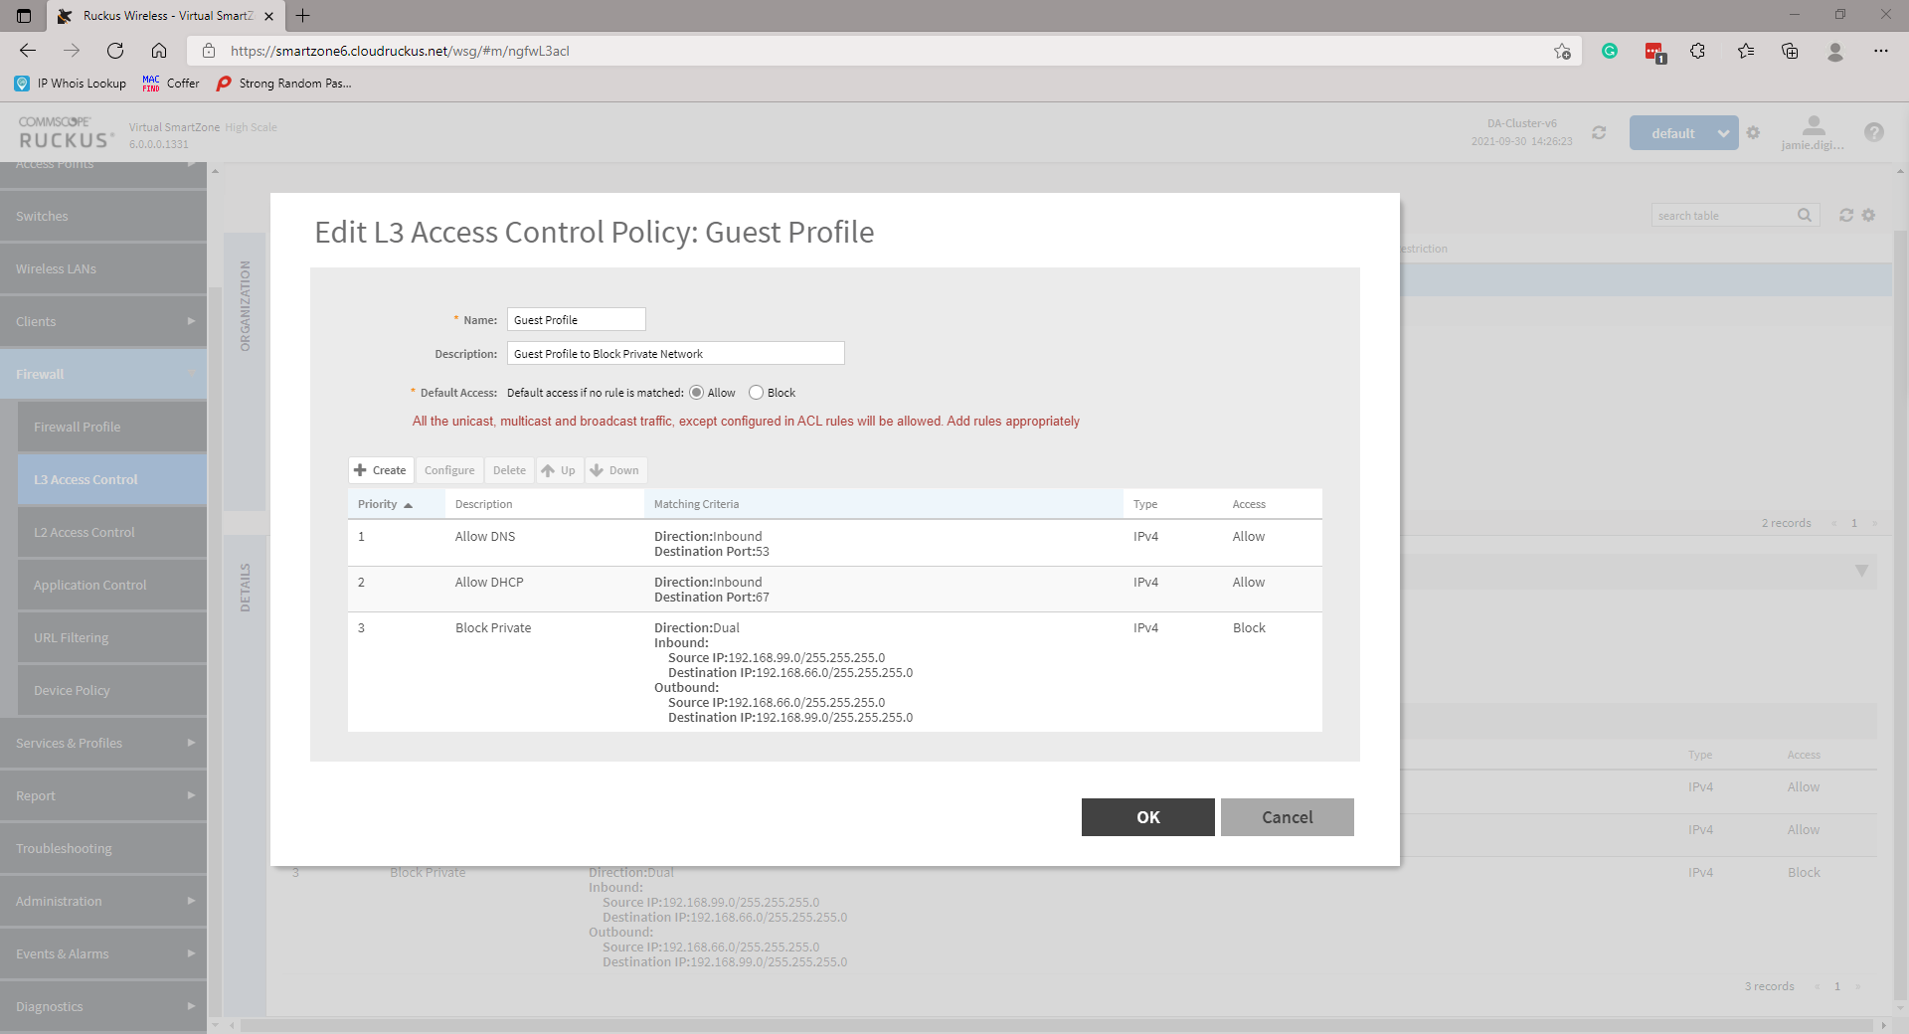Expand the Administration sidebar section
Screen dimensions: 1909x1034
tap(103, 901)
